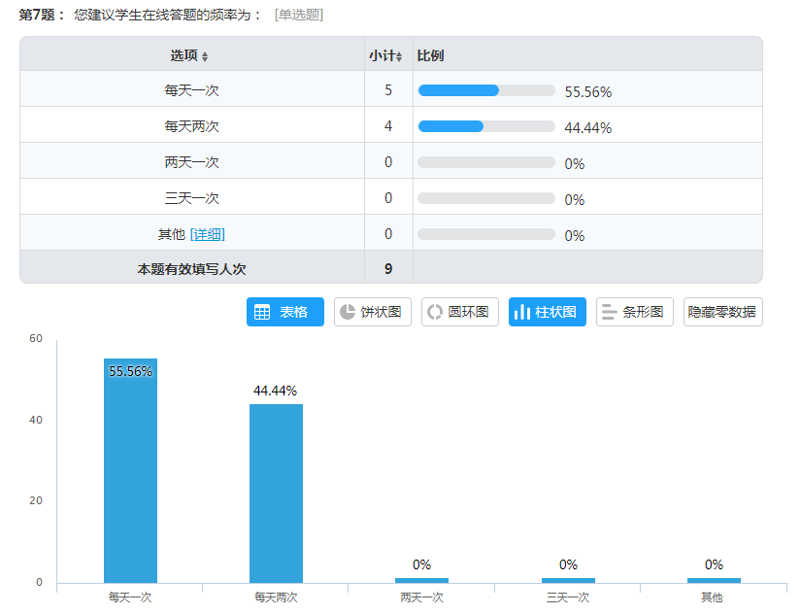Sort by the 选项 column arrows

(x=204, y=56)
